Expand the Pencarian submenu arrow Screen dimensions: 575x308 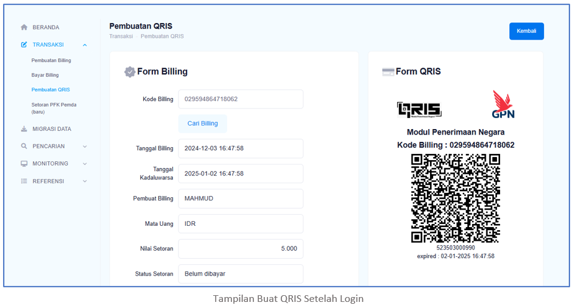coord(85,147)
